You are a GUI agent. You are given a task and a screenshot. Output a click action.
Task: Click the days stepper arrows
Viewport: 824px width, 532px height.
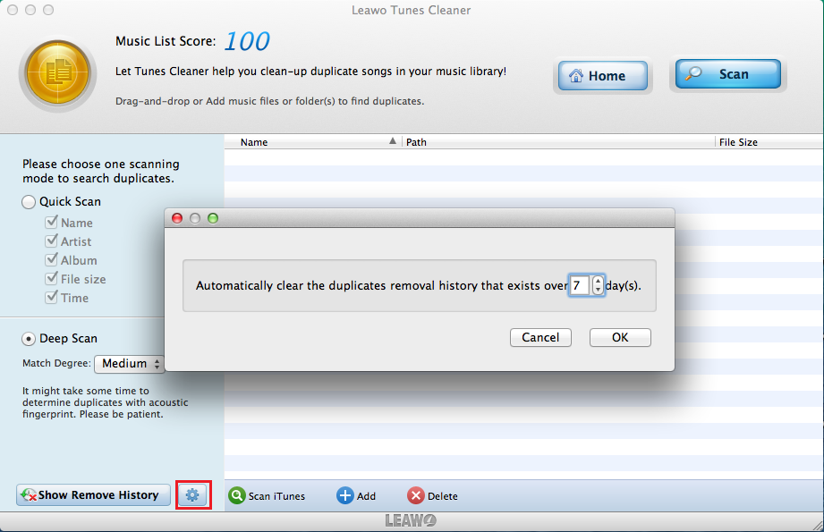point(599,286)
